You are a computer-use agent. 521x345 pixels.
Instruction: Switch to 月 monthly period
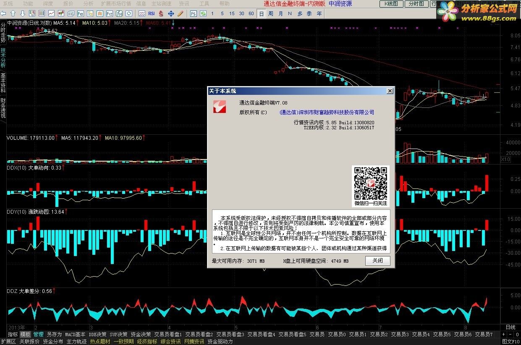280,13
